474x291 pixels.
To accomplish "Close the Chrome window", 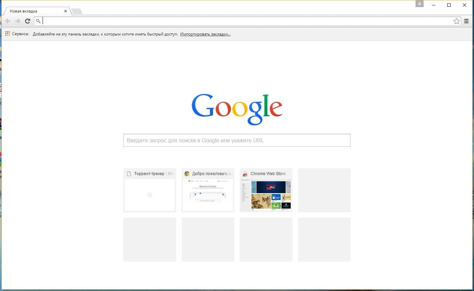I will pos(465,5).
